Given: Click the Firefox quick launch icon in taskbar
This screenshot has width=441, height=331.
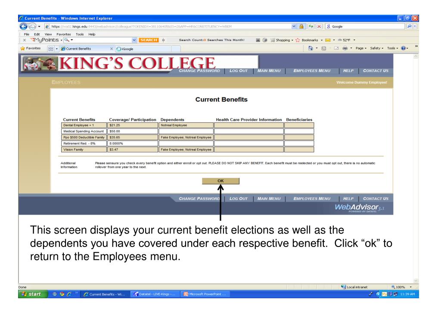Looking at the screenshot, I should [62, 294].
